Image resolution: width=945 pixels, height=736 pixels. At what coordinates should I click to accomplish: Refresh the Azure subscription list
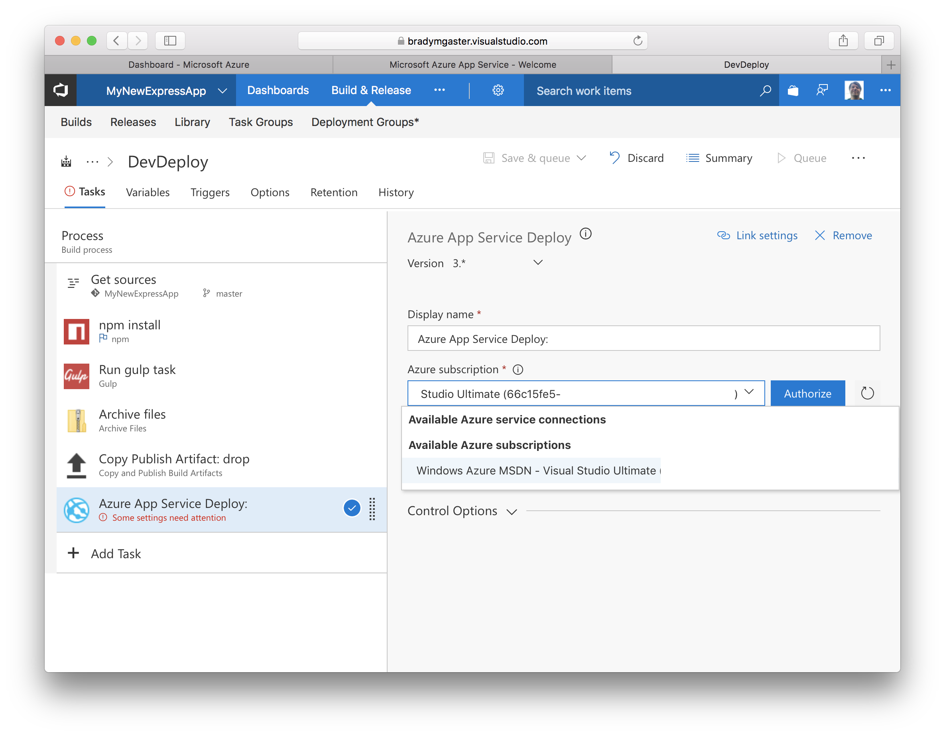[x=867, y=393]
